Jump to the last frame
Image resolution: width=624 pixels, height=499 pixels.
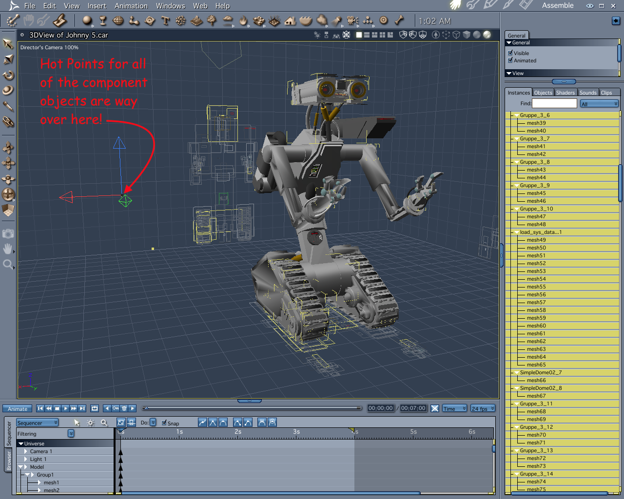82,408
